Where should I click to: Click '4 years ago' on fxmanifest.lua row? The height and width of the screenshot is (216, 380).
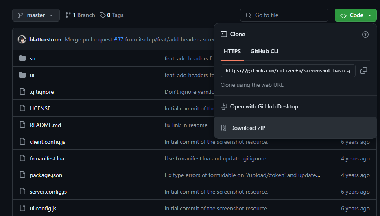pyautogui.click(x=355, y=159)
